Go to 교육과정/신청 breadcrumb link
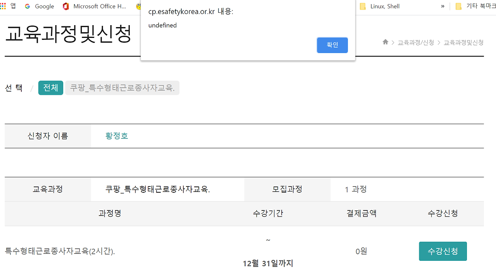Screen dimensions: 496x272 pos(416,43)
